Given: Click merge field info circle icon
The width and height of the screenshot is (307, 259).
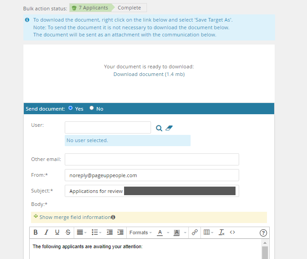Looking at the screenshot, I should [x=113, y=217].
